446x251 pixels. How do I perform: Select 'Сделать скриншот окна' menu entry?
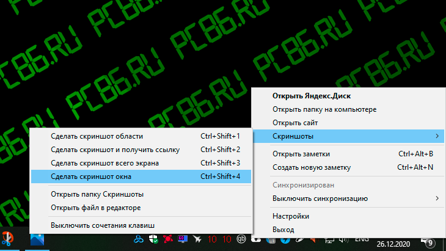(141, 176)
